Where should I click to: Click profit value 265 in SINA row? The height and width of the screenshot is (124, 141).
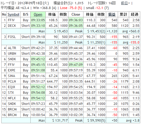click(112, 76)
